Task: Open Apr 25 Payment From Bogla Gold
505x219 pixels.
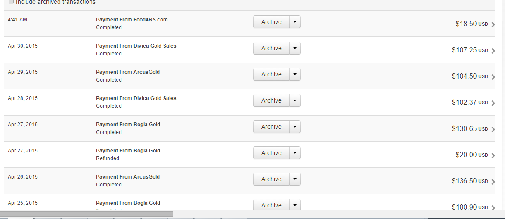Action: click(x=128, y=203)
